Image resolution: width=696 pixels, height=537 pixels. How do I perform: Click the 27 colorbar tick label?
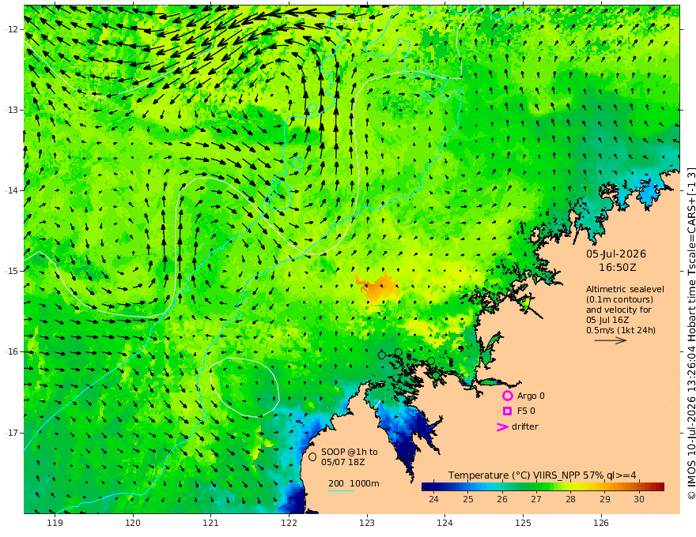[536, 499]
